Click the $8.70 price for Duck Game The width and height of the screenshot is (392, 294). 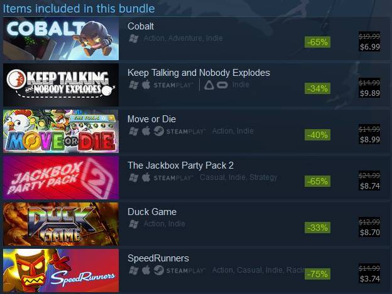pos(370,233)
